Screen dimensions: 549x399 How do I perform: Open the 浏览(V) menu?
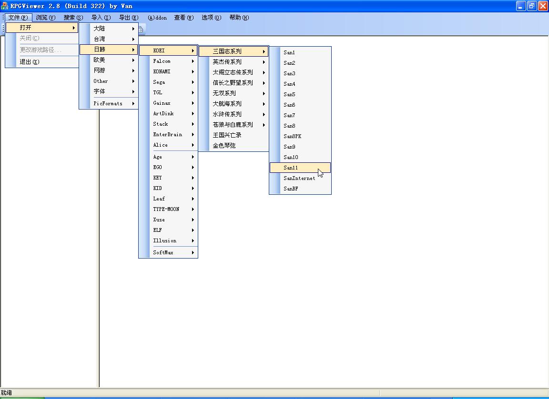(46, 18)
